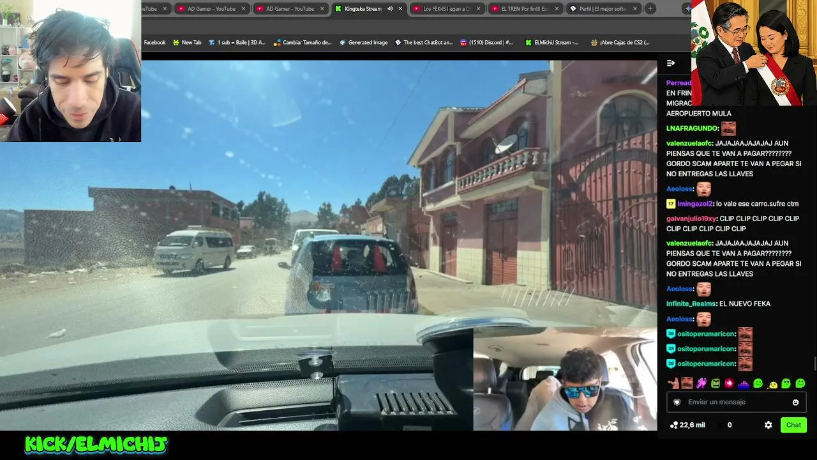Select the pointing hand quick emote
The image size is (817, 460).
(673, 383)
